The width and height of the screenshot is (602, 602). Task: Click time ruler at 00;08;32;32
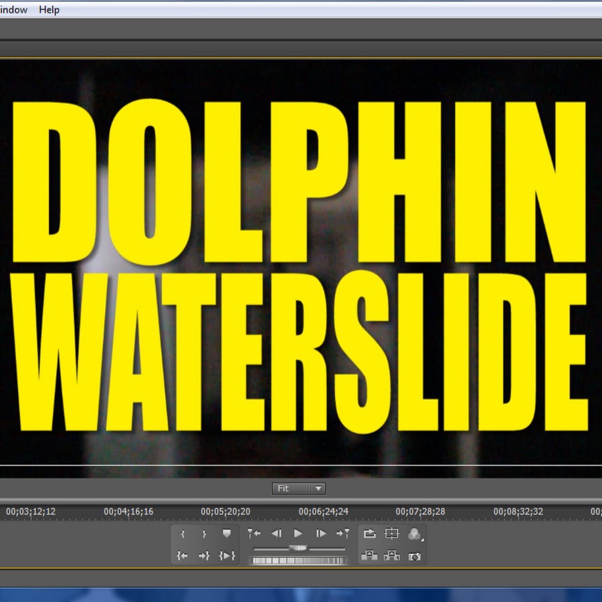coord(518,512)
